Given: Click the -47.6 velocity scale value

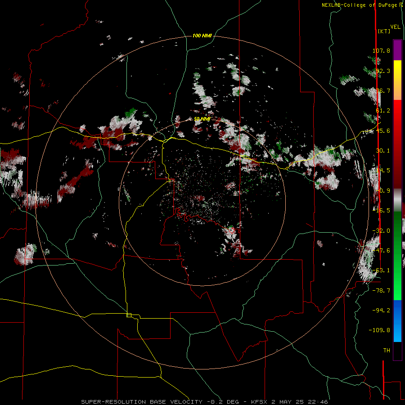Looking at the screenshot, I should 381,251.
